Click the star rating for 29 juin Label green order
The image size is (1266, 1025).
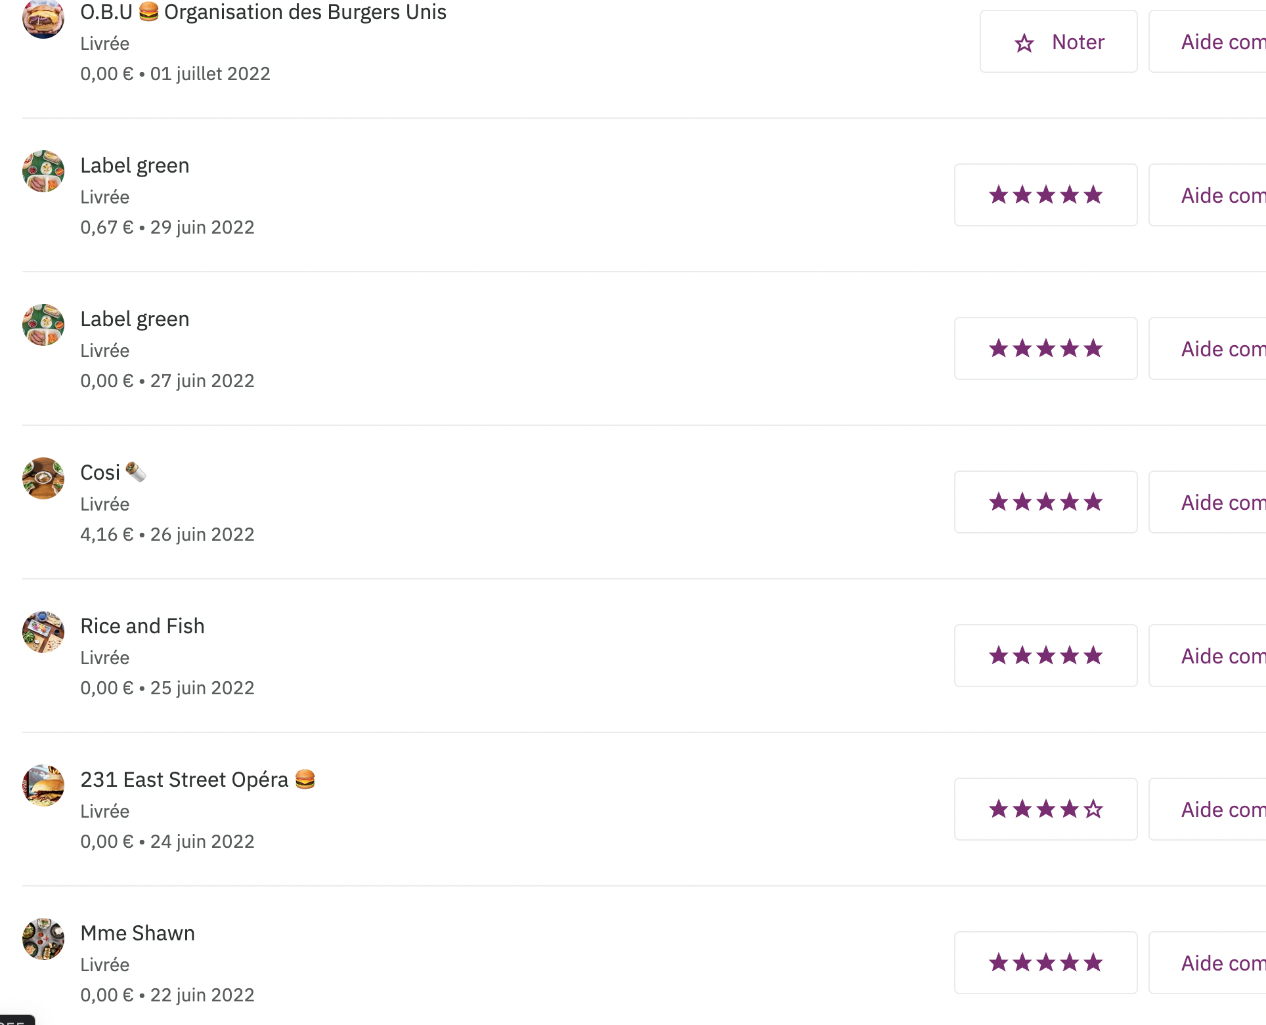pos(1046,196)
